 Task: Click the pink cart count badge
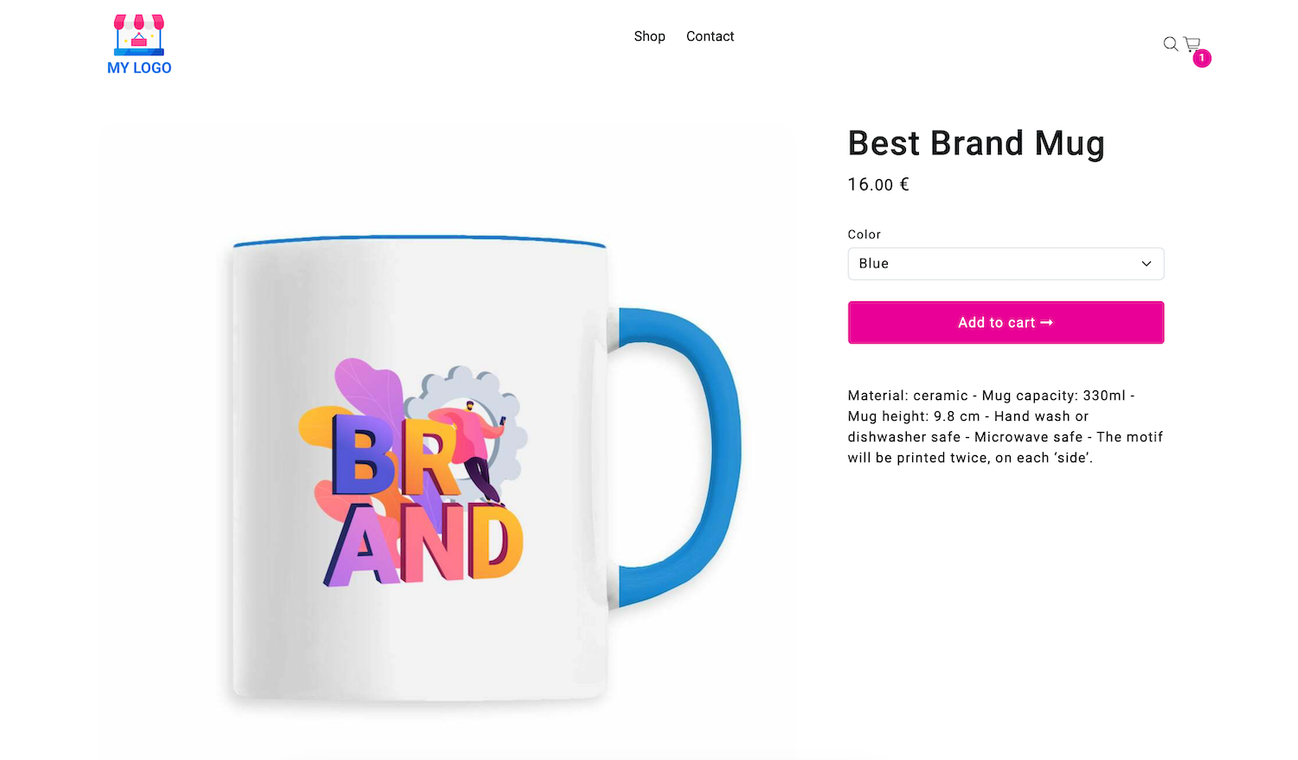tap(1202, 58)
